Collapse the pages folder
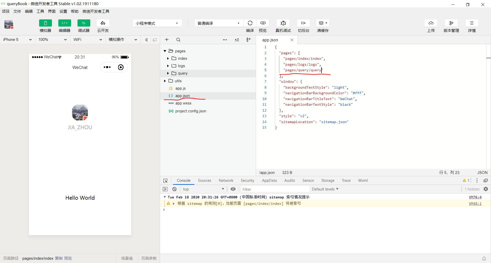 point(165,51)
